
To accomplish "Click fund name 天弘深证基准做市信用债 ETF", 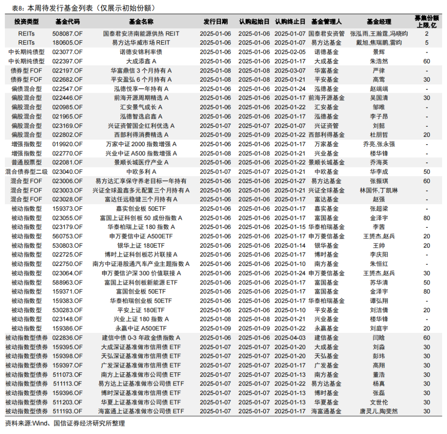I will tap(141, 356).
